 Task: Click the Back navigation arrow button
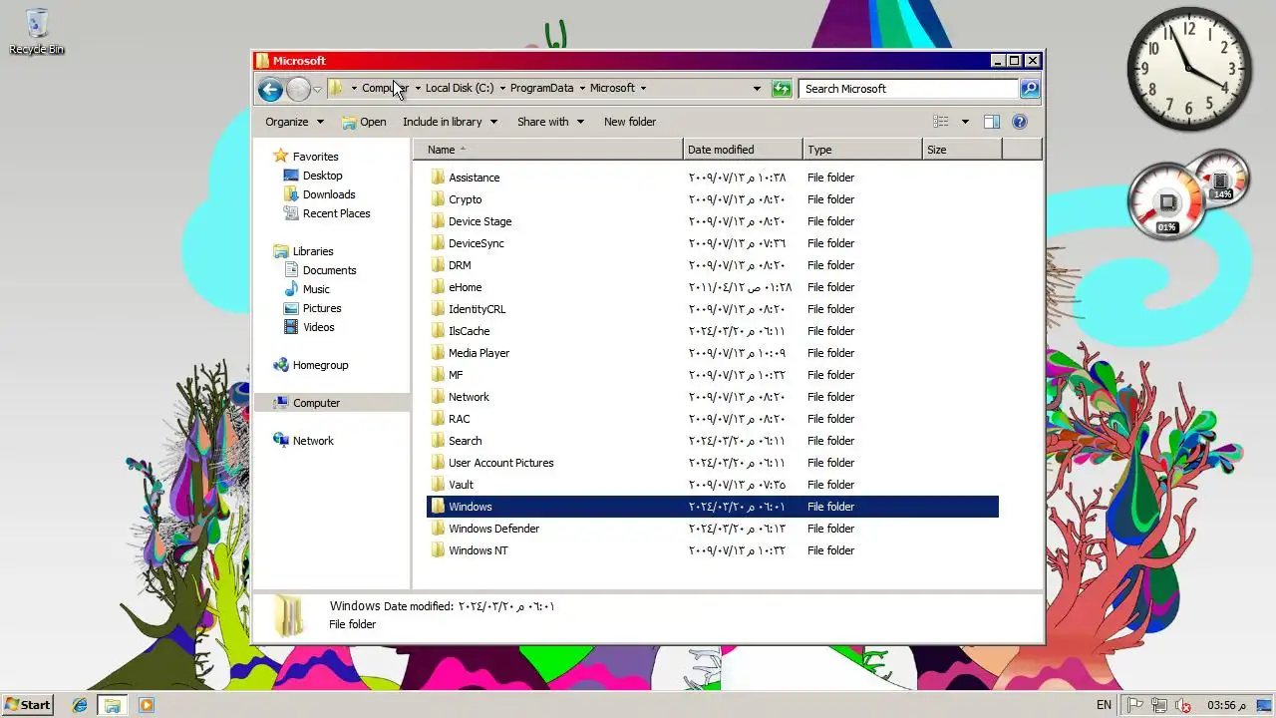pyautogui.click(x=270, y=89)
